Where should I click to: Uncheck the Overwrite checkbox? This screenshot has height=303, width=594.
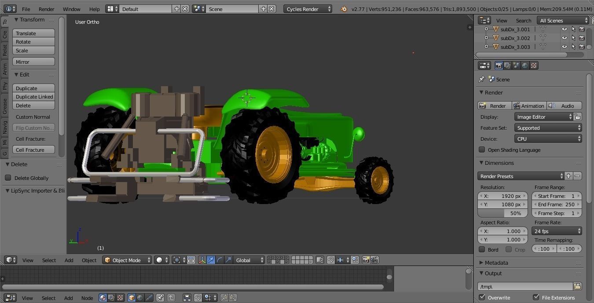pos(482,297)
